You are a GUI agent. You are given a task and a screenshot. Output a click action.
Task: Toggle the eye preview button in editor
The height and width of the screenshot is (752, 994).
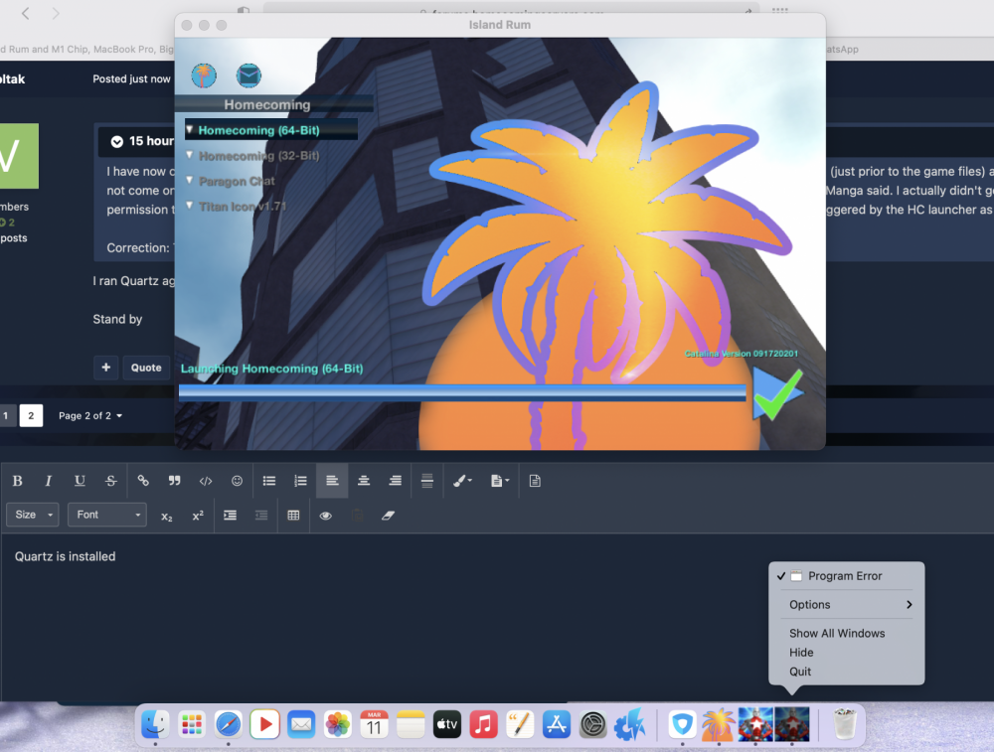coord(325,516)
